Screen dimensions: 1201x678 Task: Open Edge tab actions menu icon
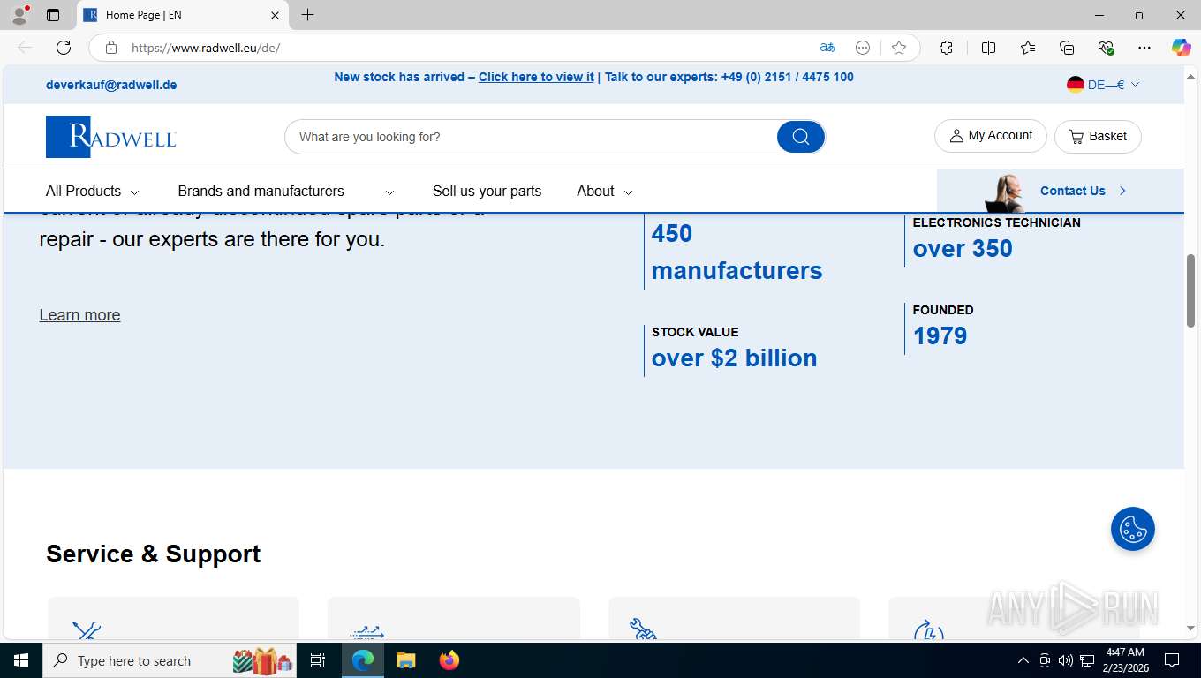pyautogui.click(x=53, y=15)
